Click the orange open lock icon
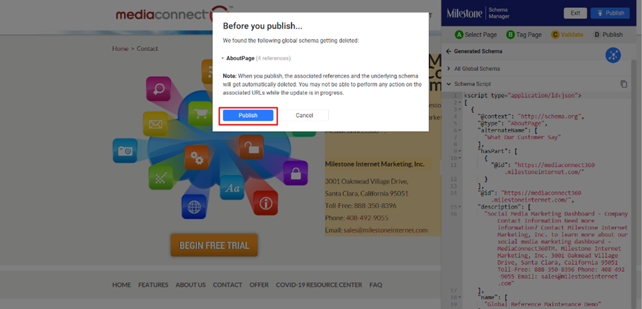 pos(252,148)
